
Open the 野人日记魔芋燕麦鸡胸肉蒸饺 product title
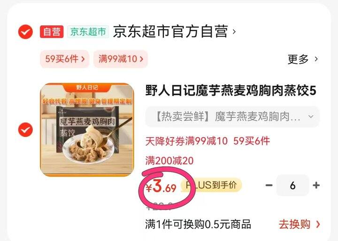(230, 90)
